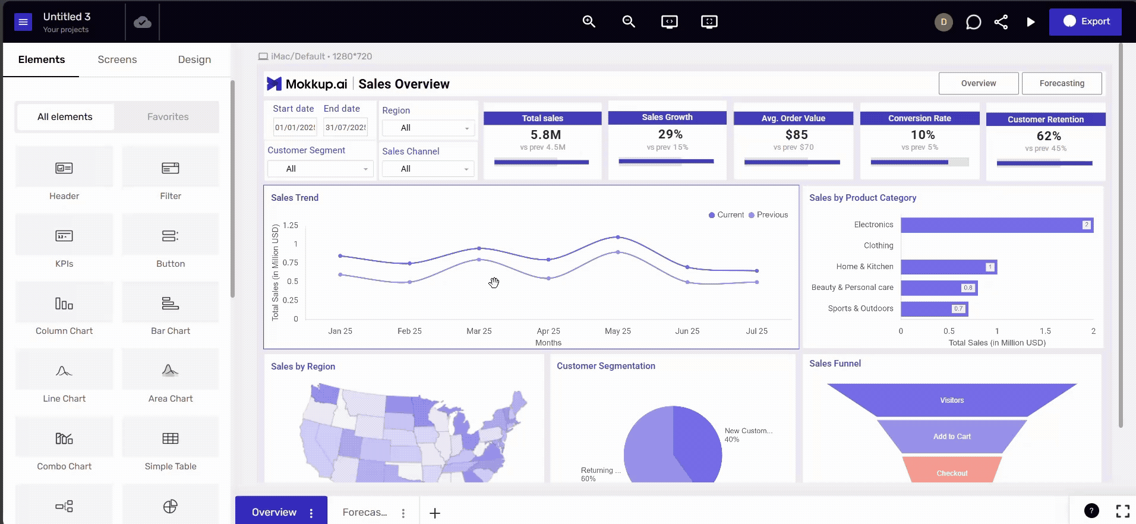This screenshot has width=1136, height=524.
Task: Click the Forecasting button in dashboard header
Action: pos(1062,83)
